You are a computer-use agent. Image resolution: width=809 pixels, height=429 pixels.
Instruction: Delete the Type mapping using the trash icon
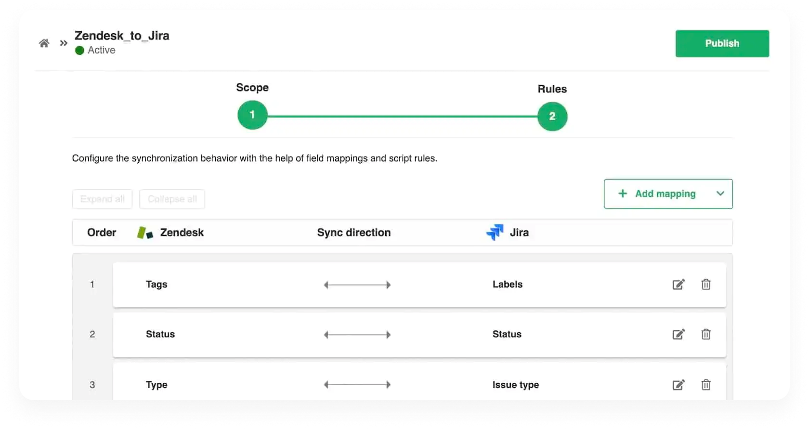706,385
